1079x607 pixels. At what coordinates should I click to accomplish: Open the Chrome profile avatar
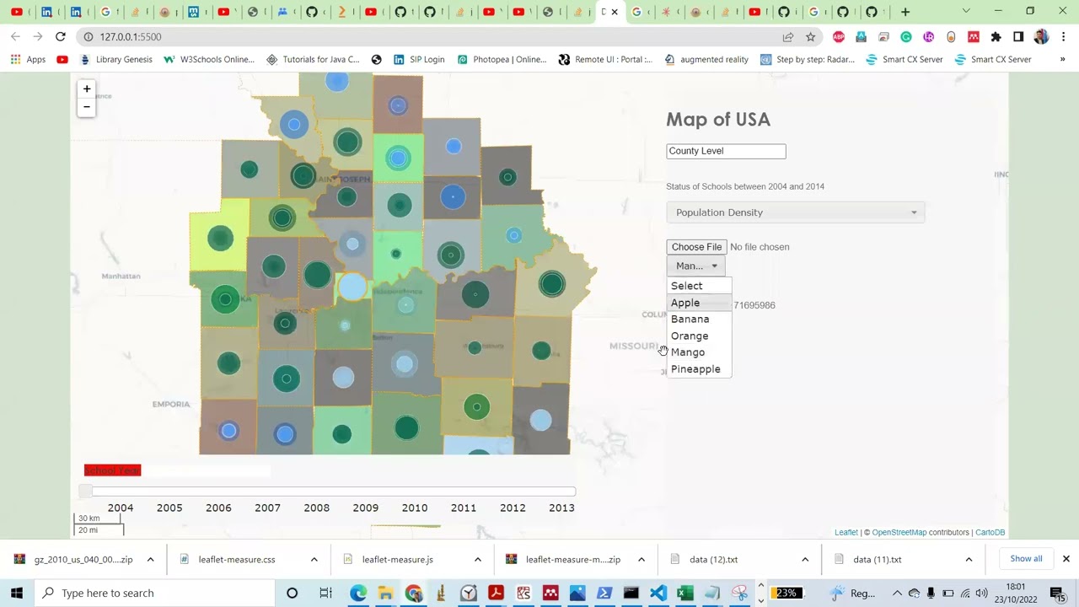[1041, 37]
